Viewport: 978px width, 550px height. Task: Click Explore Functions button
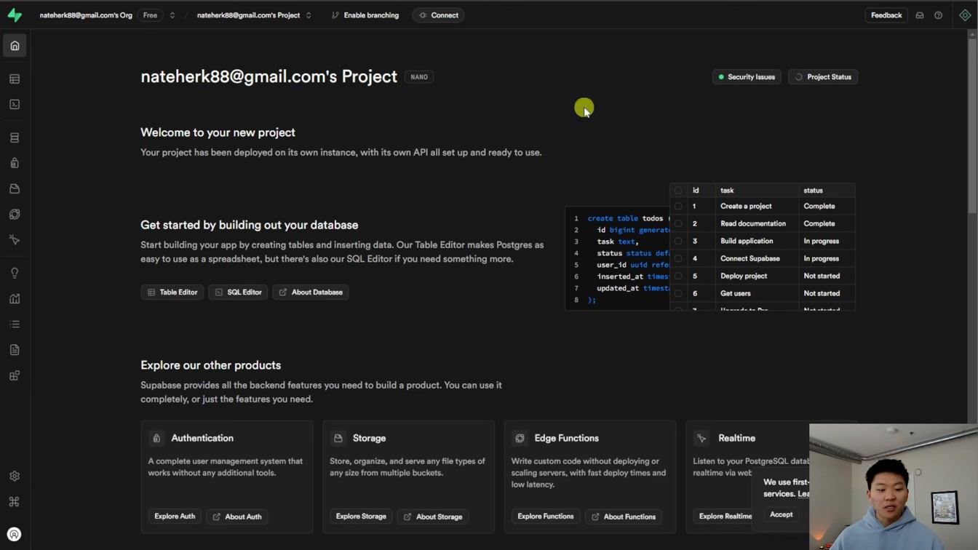coord(546,517)
